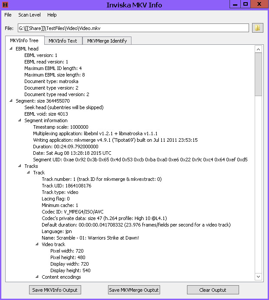Select the 'Name: Scramble - 01' row
Image resolution: width=269 pixels, height=300 pixels.
click(x=90, y=238)
